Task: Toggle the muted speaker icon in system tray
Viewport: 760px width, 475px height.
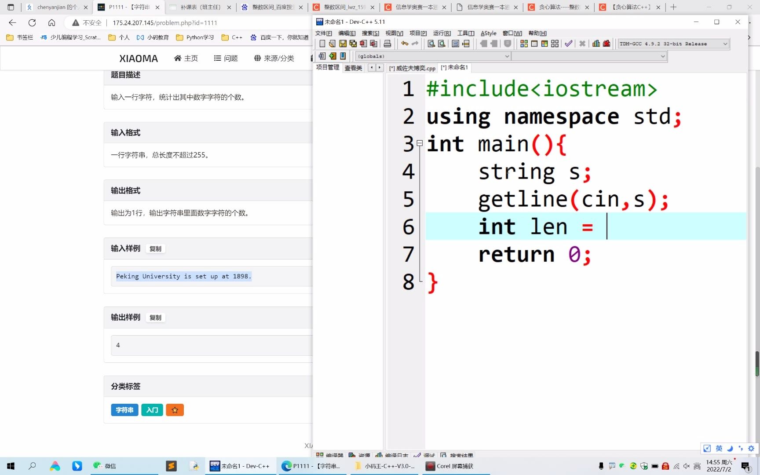Action: (x=687, y=466)
